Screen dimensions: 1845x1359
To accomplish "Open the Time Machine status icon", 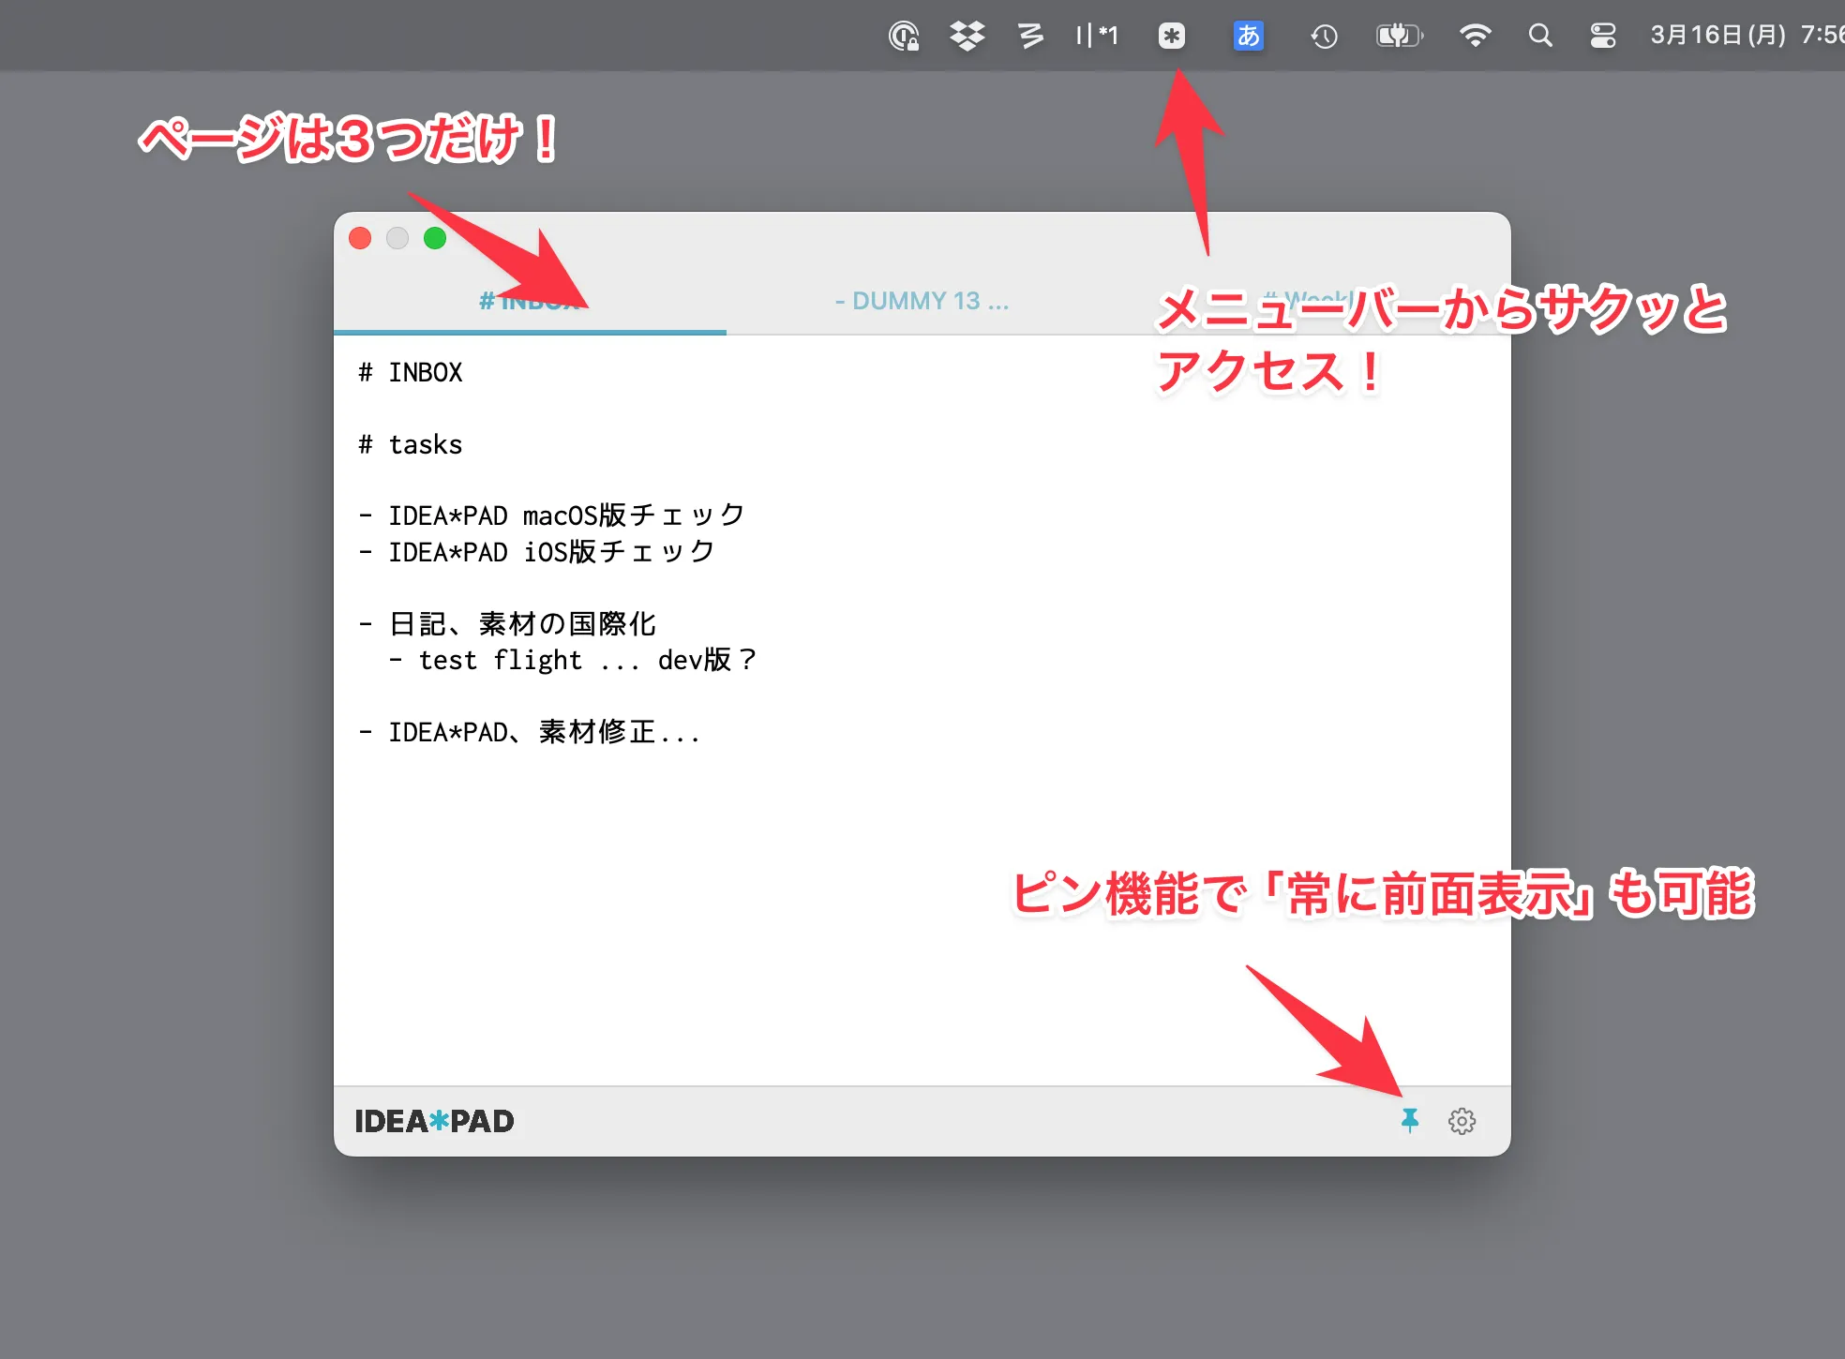I will click(1324, 36).
